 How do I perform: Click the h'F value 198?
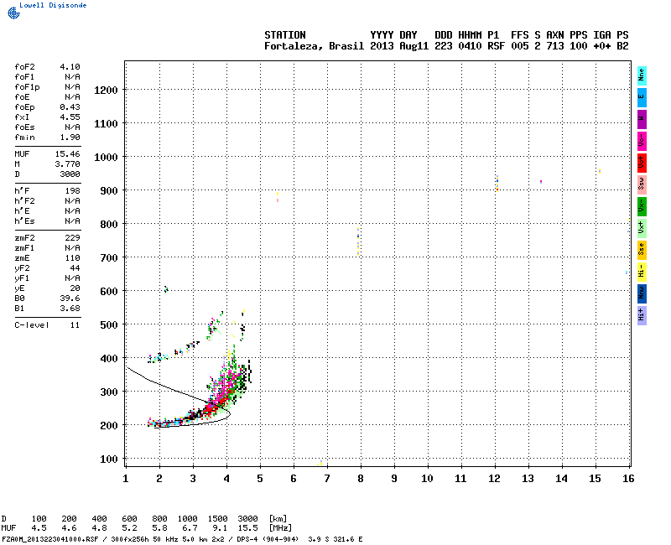[73, 191]
